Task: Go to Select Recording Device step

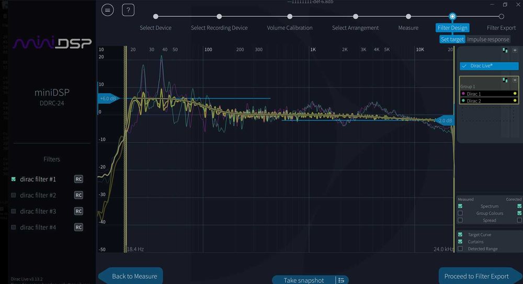Action: pyautogui.click(x=219, y=28)
